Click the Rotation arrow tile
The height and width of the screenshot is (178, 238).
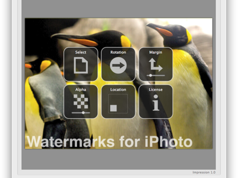click(x=118, y=64)
